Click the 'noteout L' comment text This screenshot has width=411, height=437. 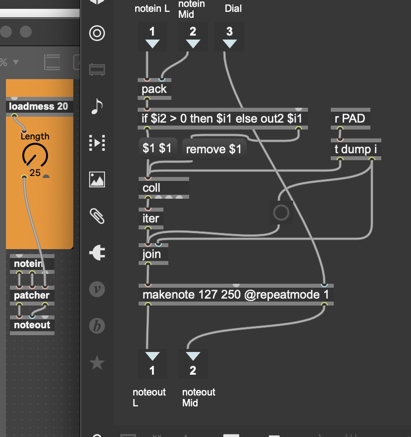[149, 397]
